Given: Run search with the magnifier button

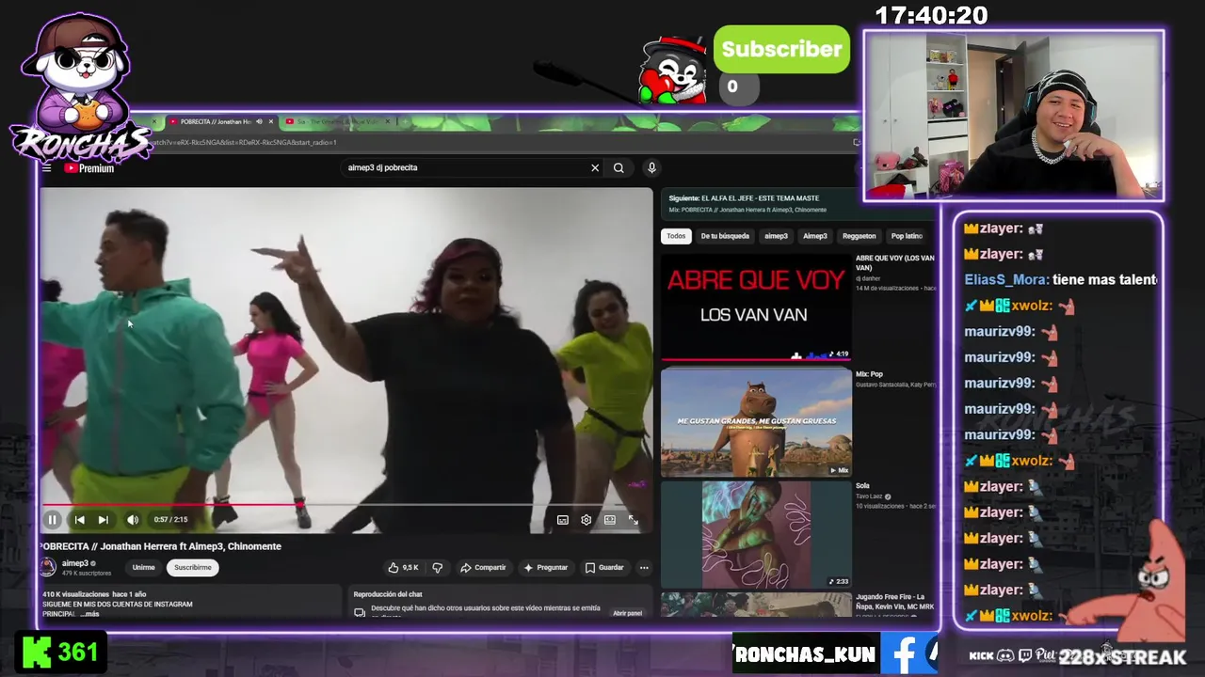Looking at the screenshot, I should (x=619, y=167).
